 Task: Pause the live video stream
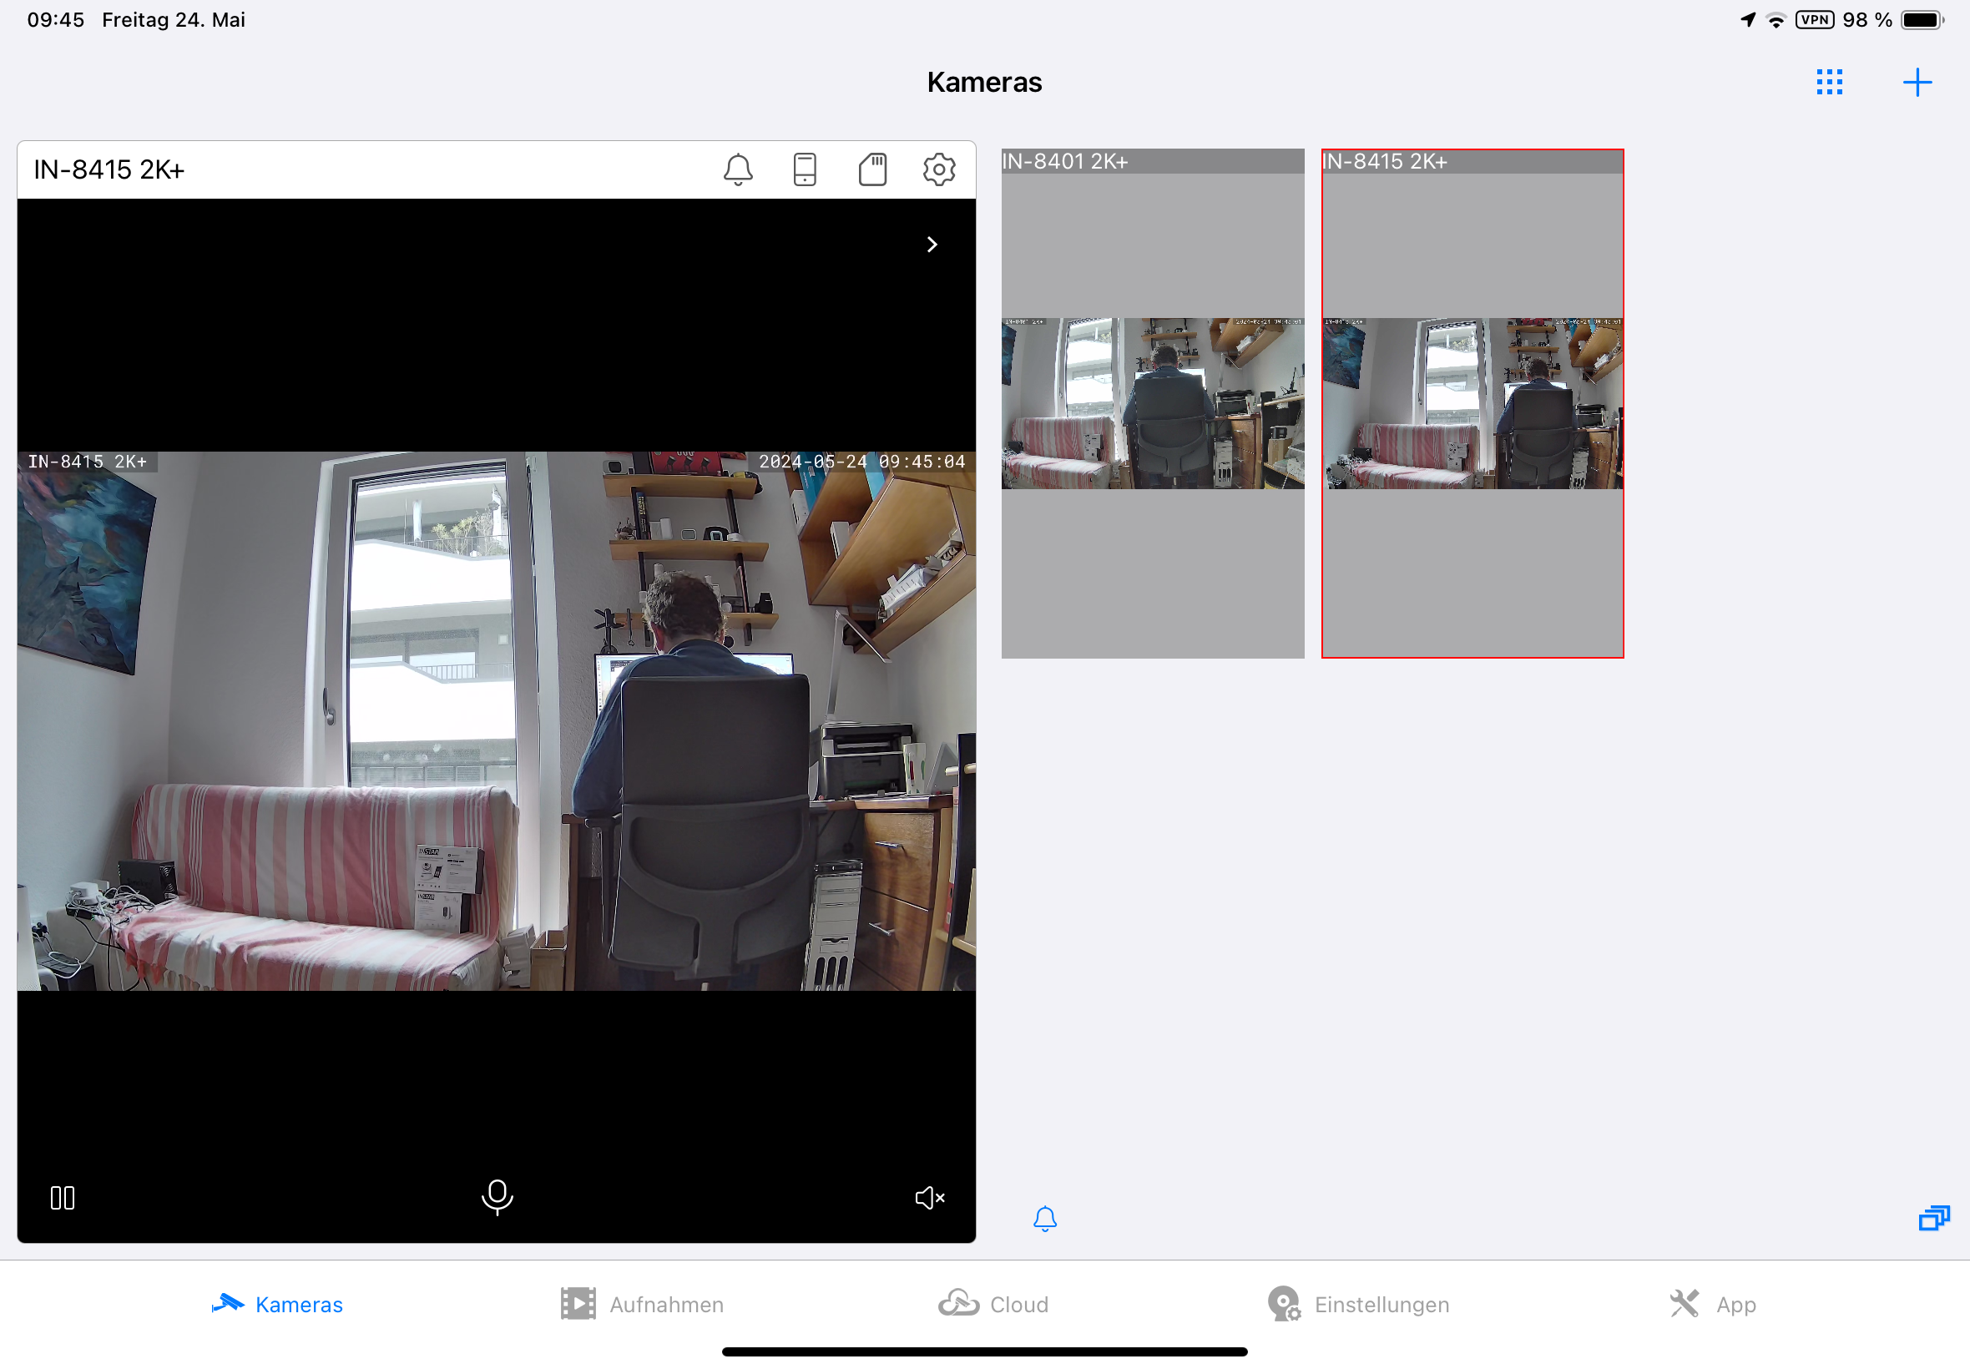tap(63, 1197)
